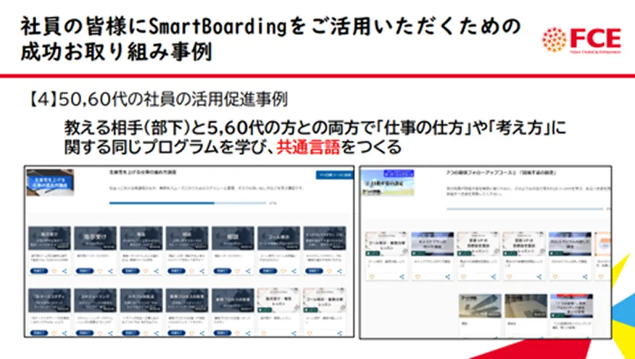Click the course progress bar in right screenshot
Screen dimensions: 635x359
point(526,209)
